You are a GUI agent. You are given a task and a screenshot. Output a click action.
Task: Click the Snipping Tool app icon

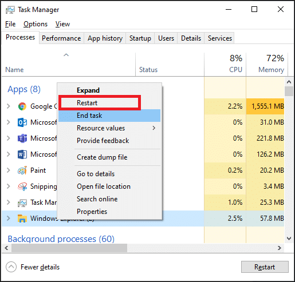(x=22, y=186)
